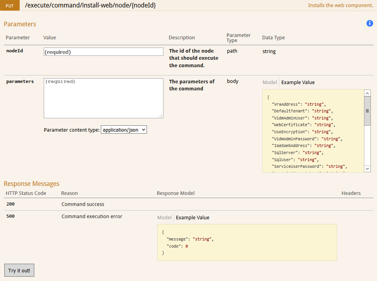The image size is (377, 281).
Task: Click the endpoint path /execute/command/install-web/node/{nodeId}
Action: [90, 5]
